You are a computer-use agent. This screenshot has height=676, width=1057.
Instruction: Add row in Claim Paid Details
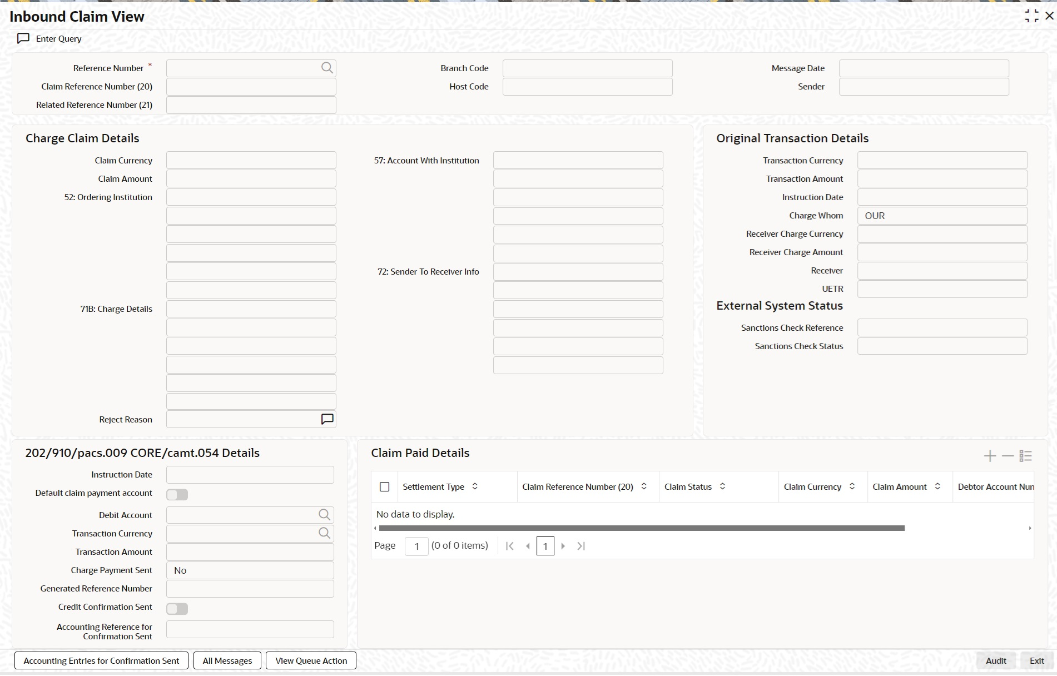tap(990, 456)
